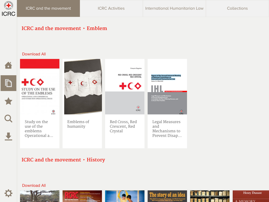Download All in the Emblem section
The image size is (269, 202).
click(x=34, y=54)
